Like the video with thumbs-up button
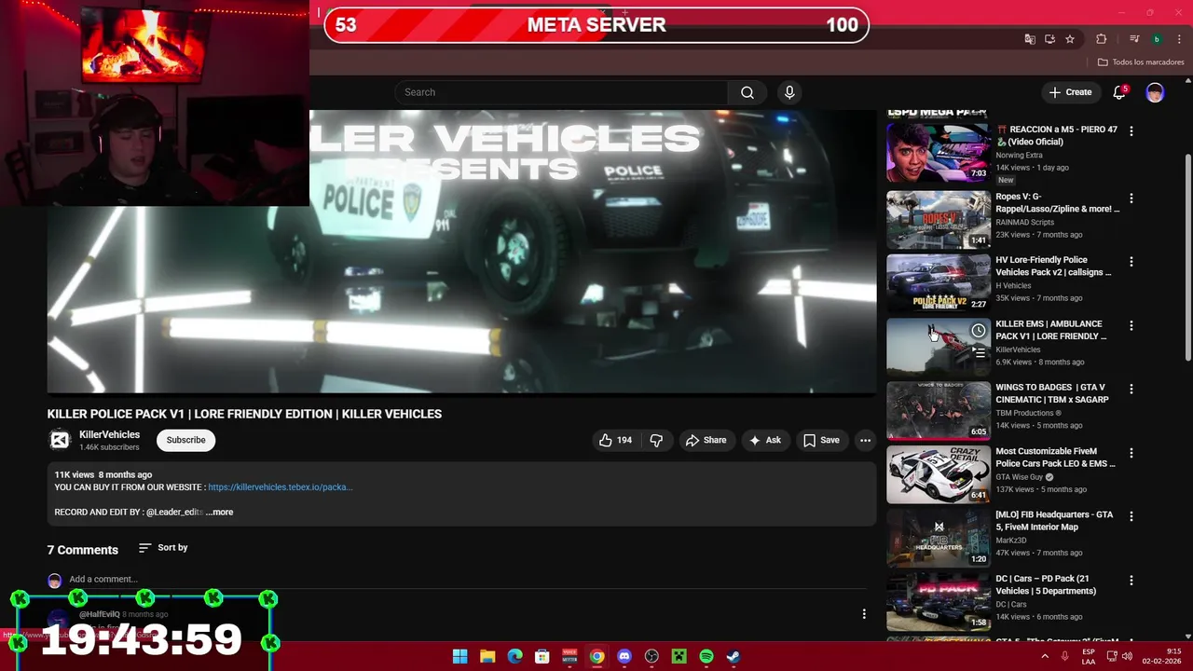Image resolution: width=1193 pixels, height=671 pixels. (x=615, y=440)
